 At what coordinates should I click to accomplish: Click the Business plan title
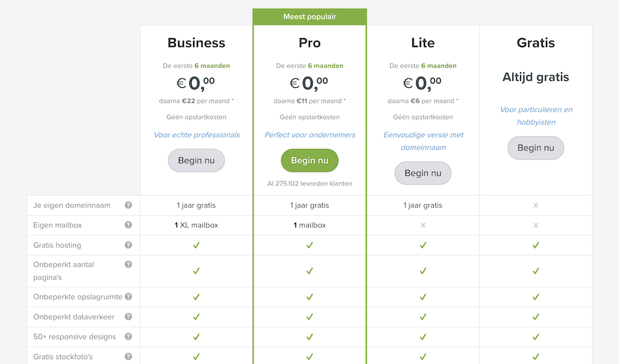point(196,43)
